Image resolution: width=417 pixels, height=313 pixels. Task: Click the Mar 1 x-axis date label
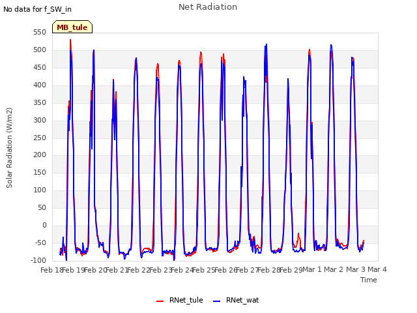[x=312, y=269]
